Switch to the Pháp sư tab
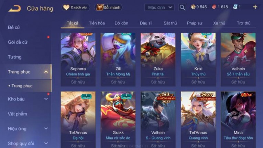Screen dimensions: 263x148 coord(195,23)
